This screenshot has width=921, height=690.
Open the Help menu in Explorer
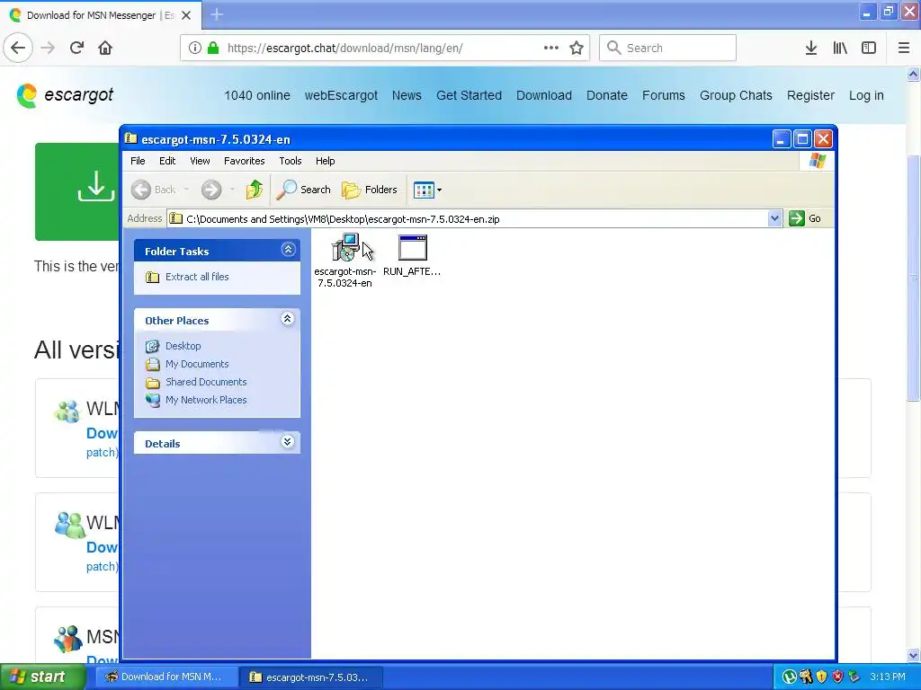[325, 161]
